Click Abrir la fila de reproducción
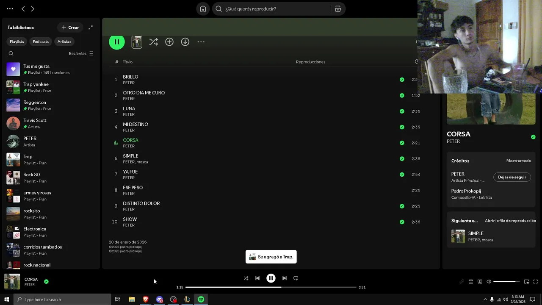 pyautogui.click(x=510, y=221)
